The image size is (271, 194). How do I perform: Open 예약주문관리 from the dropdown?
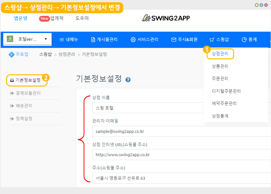[x=224, y=103]
